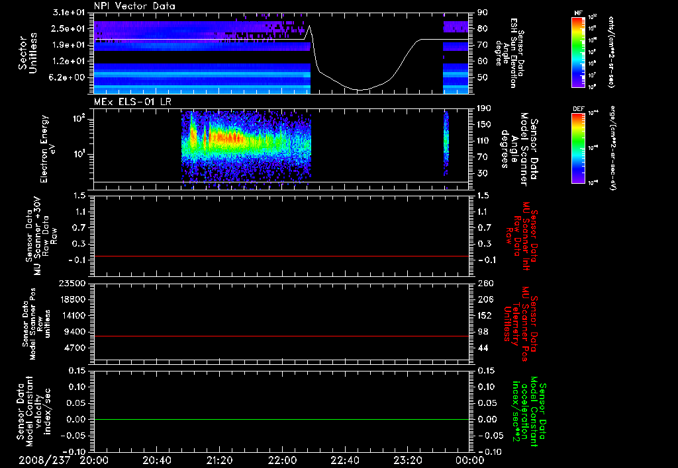Screen dimensions: 678x468
Task: Click the "150" scanner angle tick label
Action: pos(484,125)
